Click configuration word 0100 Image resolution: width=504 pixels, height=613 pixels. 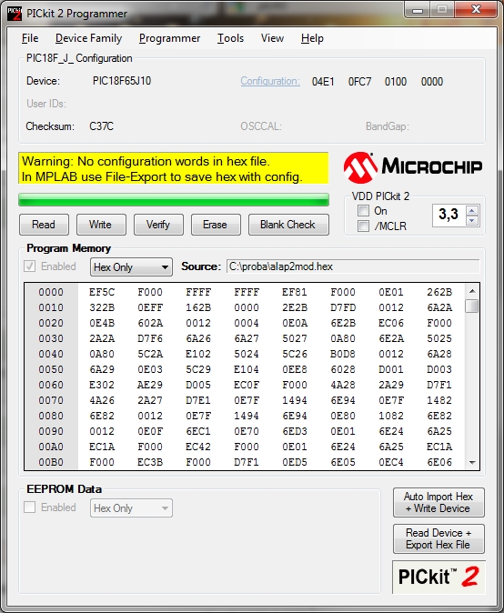click(396, 82)
